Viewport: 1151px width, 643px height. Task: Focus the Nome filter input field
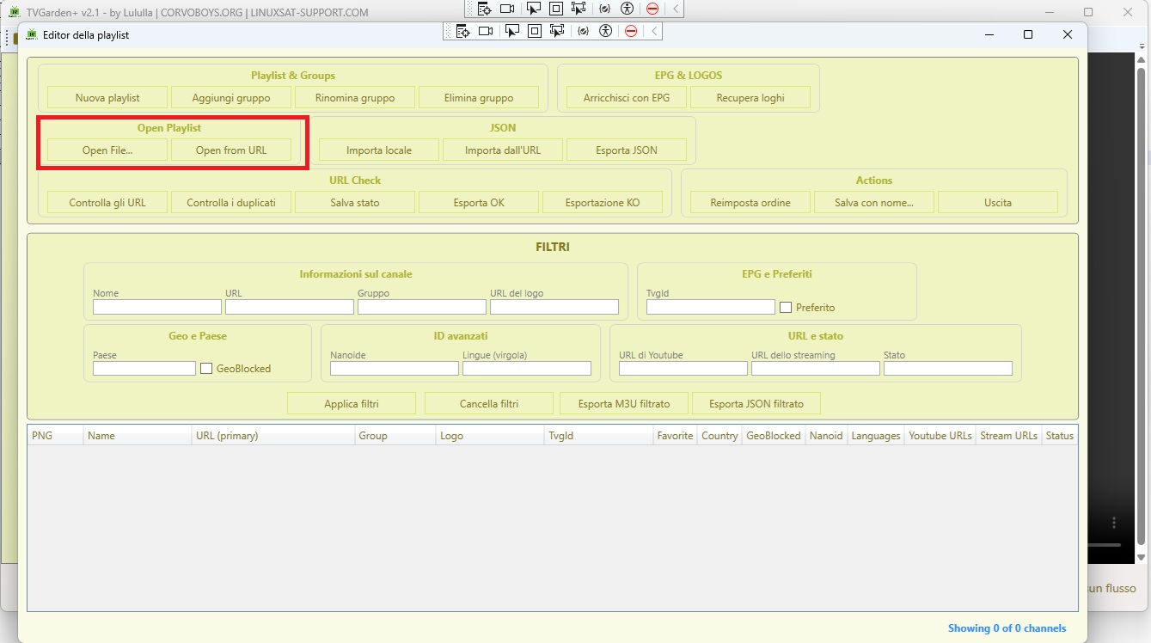157,307
